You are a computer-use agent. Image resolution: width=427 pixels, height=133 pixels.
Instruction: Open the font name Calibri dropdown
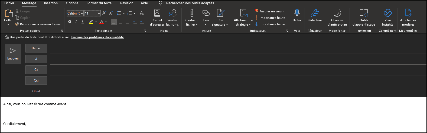(x=82, y=13)
